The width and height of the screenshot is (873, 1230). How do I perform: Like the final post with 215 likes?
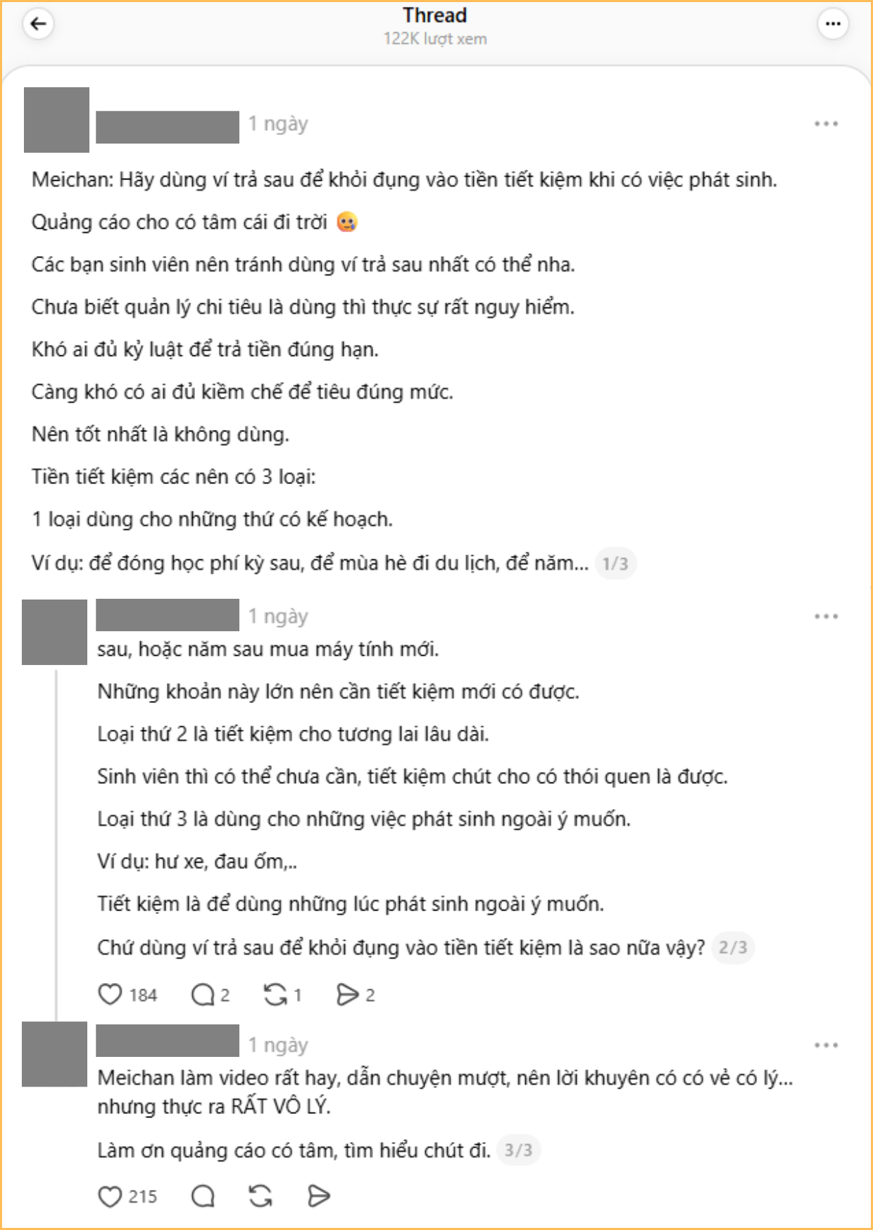click(x=111, y=1195)
